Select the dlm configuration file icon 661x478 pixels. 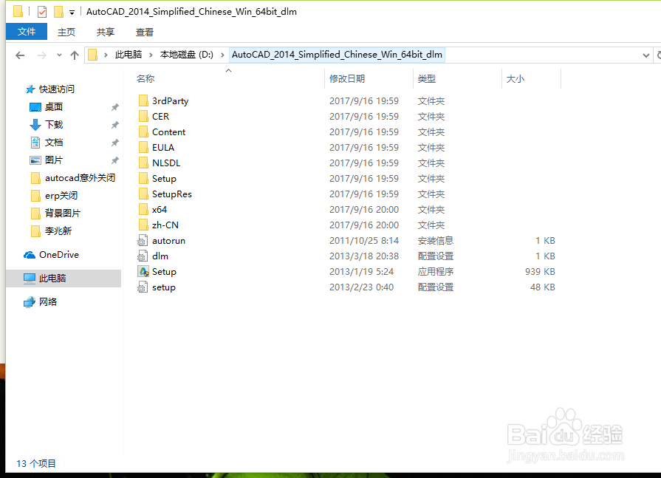143,256
